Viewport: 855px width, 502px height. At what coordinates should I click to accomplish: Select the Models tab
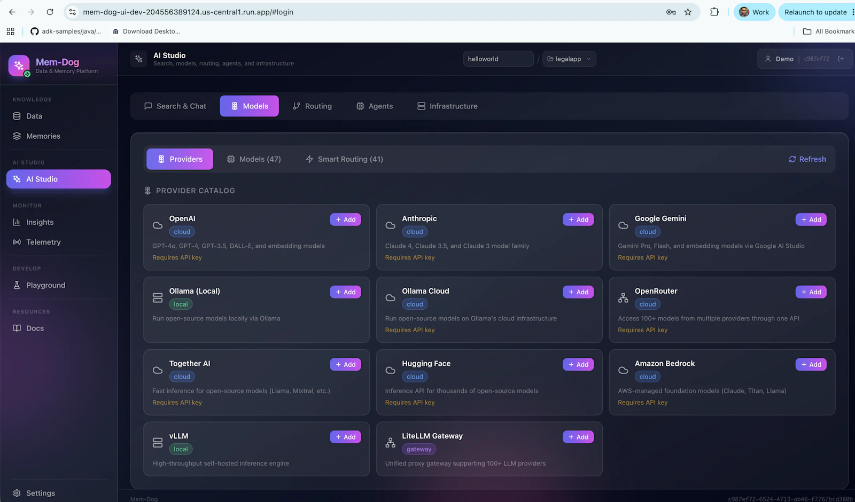point(250,106)
